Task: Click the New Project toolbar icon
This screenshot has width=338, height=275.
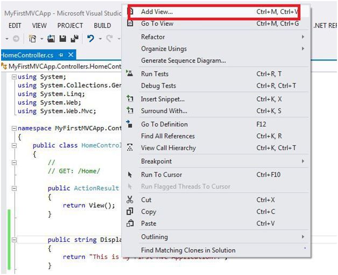Action: point(33,39)
